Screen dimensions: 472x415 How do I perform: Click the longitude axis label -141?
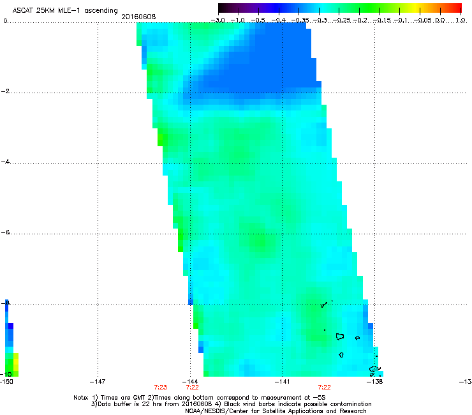coord(282,382)
